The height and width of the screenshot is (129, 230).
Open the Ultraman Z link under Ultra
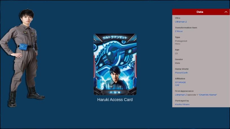181,22
